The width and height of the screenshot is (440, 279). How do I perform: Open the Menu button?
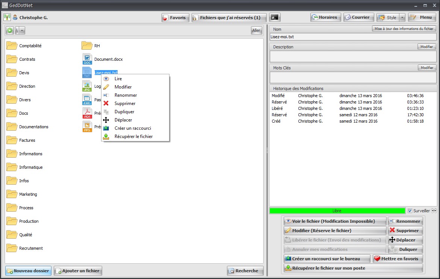[422, 17]
